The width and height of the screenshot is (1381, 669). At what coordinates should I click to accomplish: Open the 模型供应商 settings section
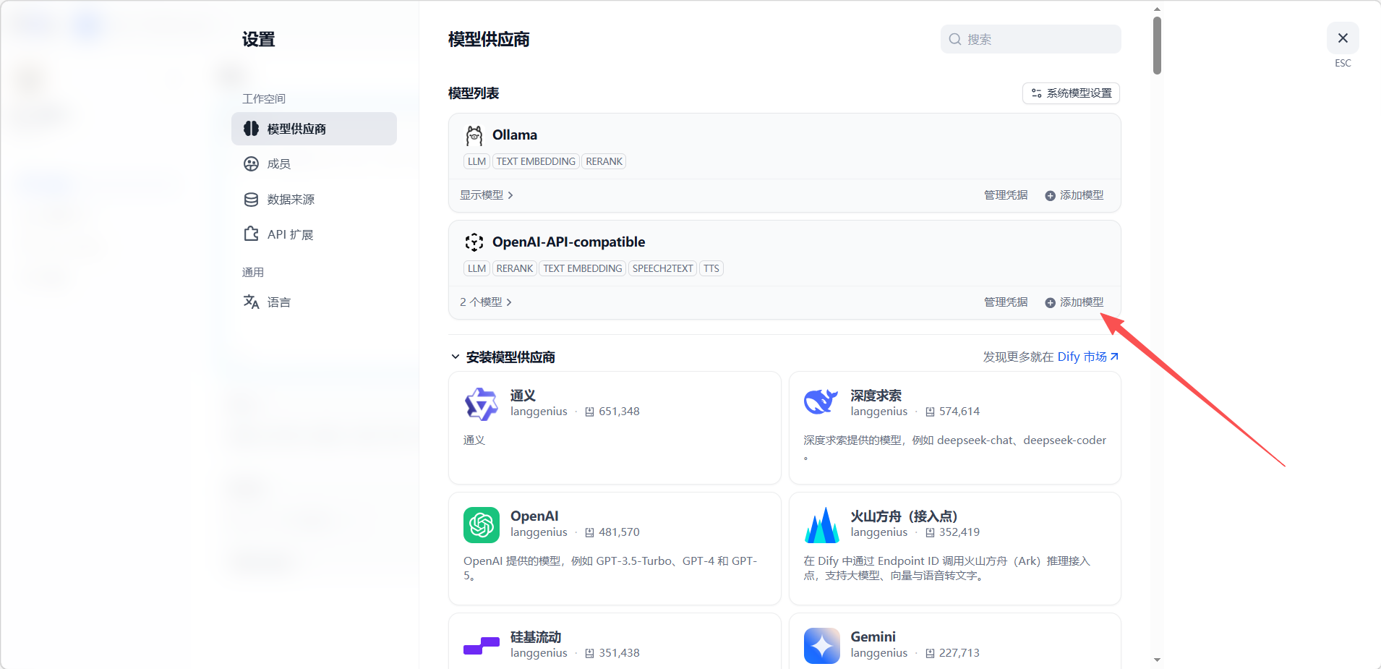314,129
